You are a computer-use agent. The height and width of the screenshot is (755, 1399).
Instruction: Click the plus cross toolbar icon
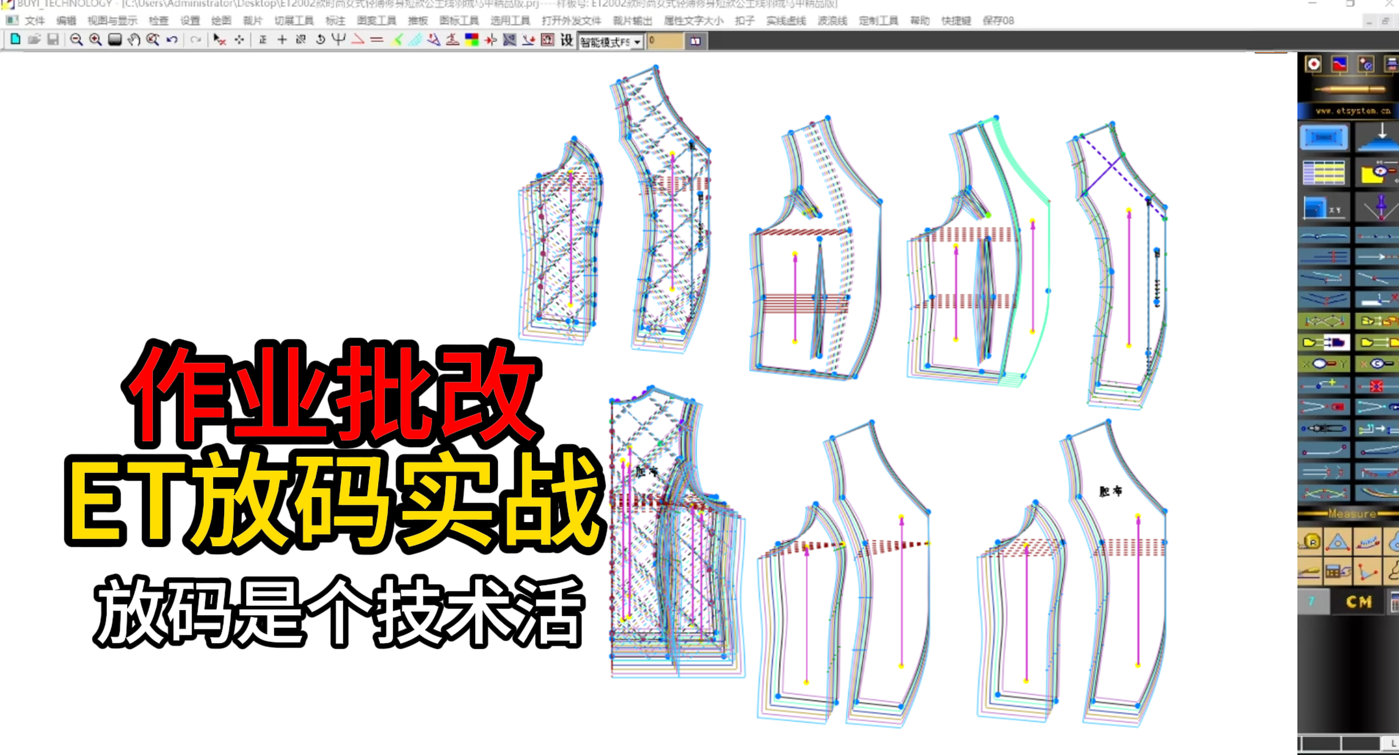[282, 40]
